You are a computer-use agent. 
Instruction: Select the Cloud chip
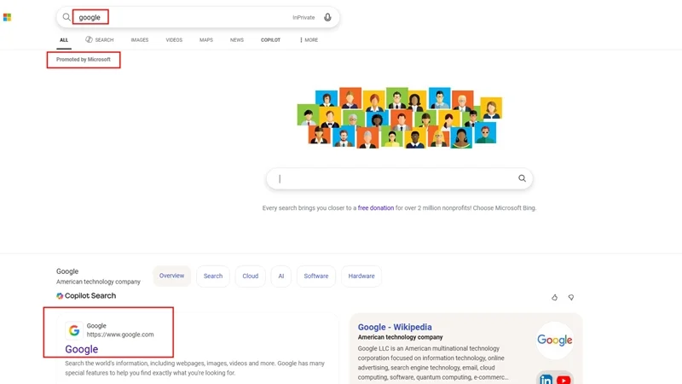250,276
